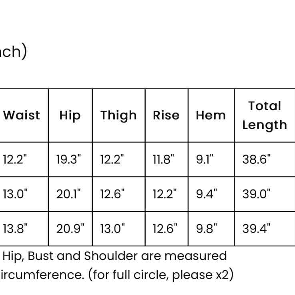Click the 11.8" rise measurement cell
Screen dimensions: 295x295
(167, 159)
